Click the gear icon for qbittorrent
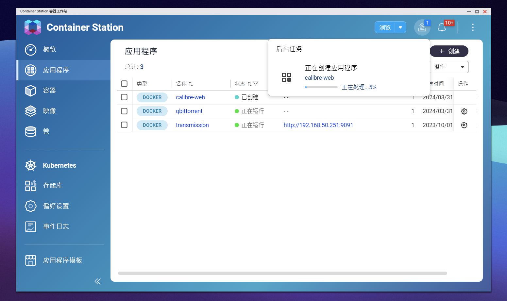 464,111
